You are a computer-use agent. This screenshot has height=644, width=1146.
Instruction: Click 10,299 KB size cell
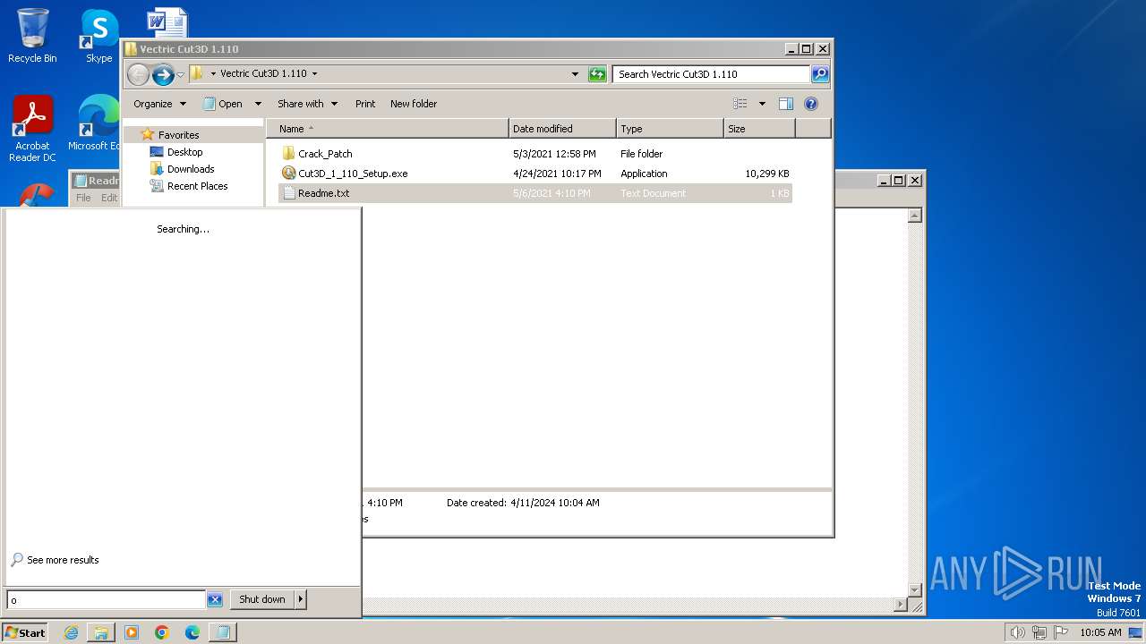coord(766,174)
